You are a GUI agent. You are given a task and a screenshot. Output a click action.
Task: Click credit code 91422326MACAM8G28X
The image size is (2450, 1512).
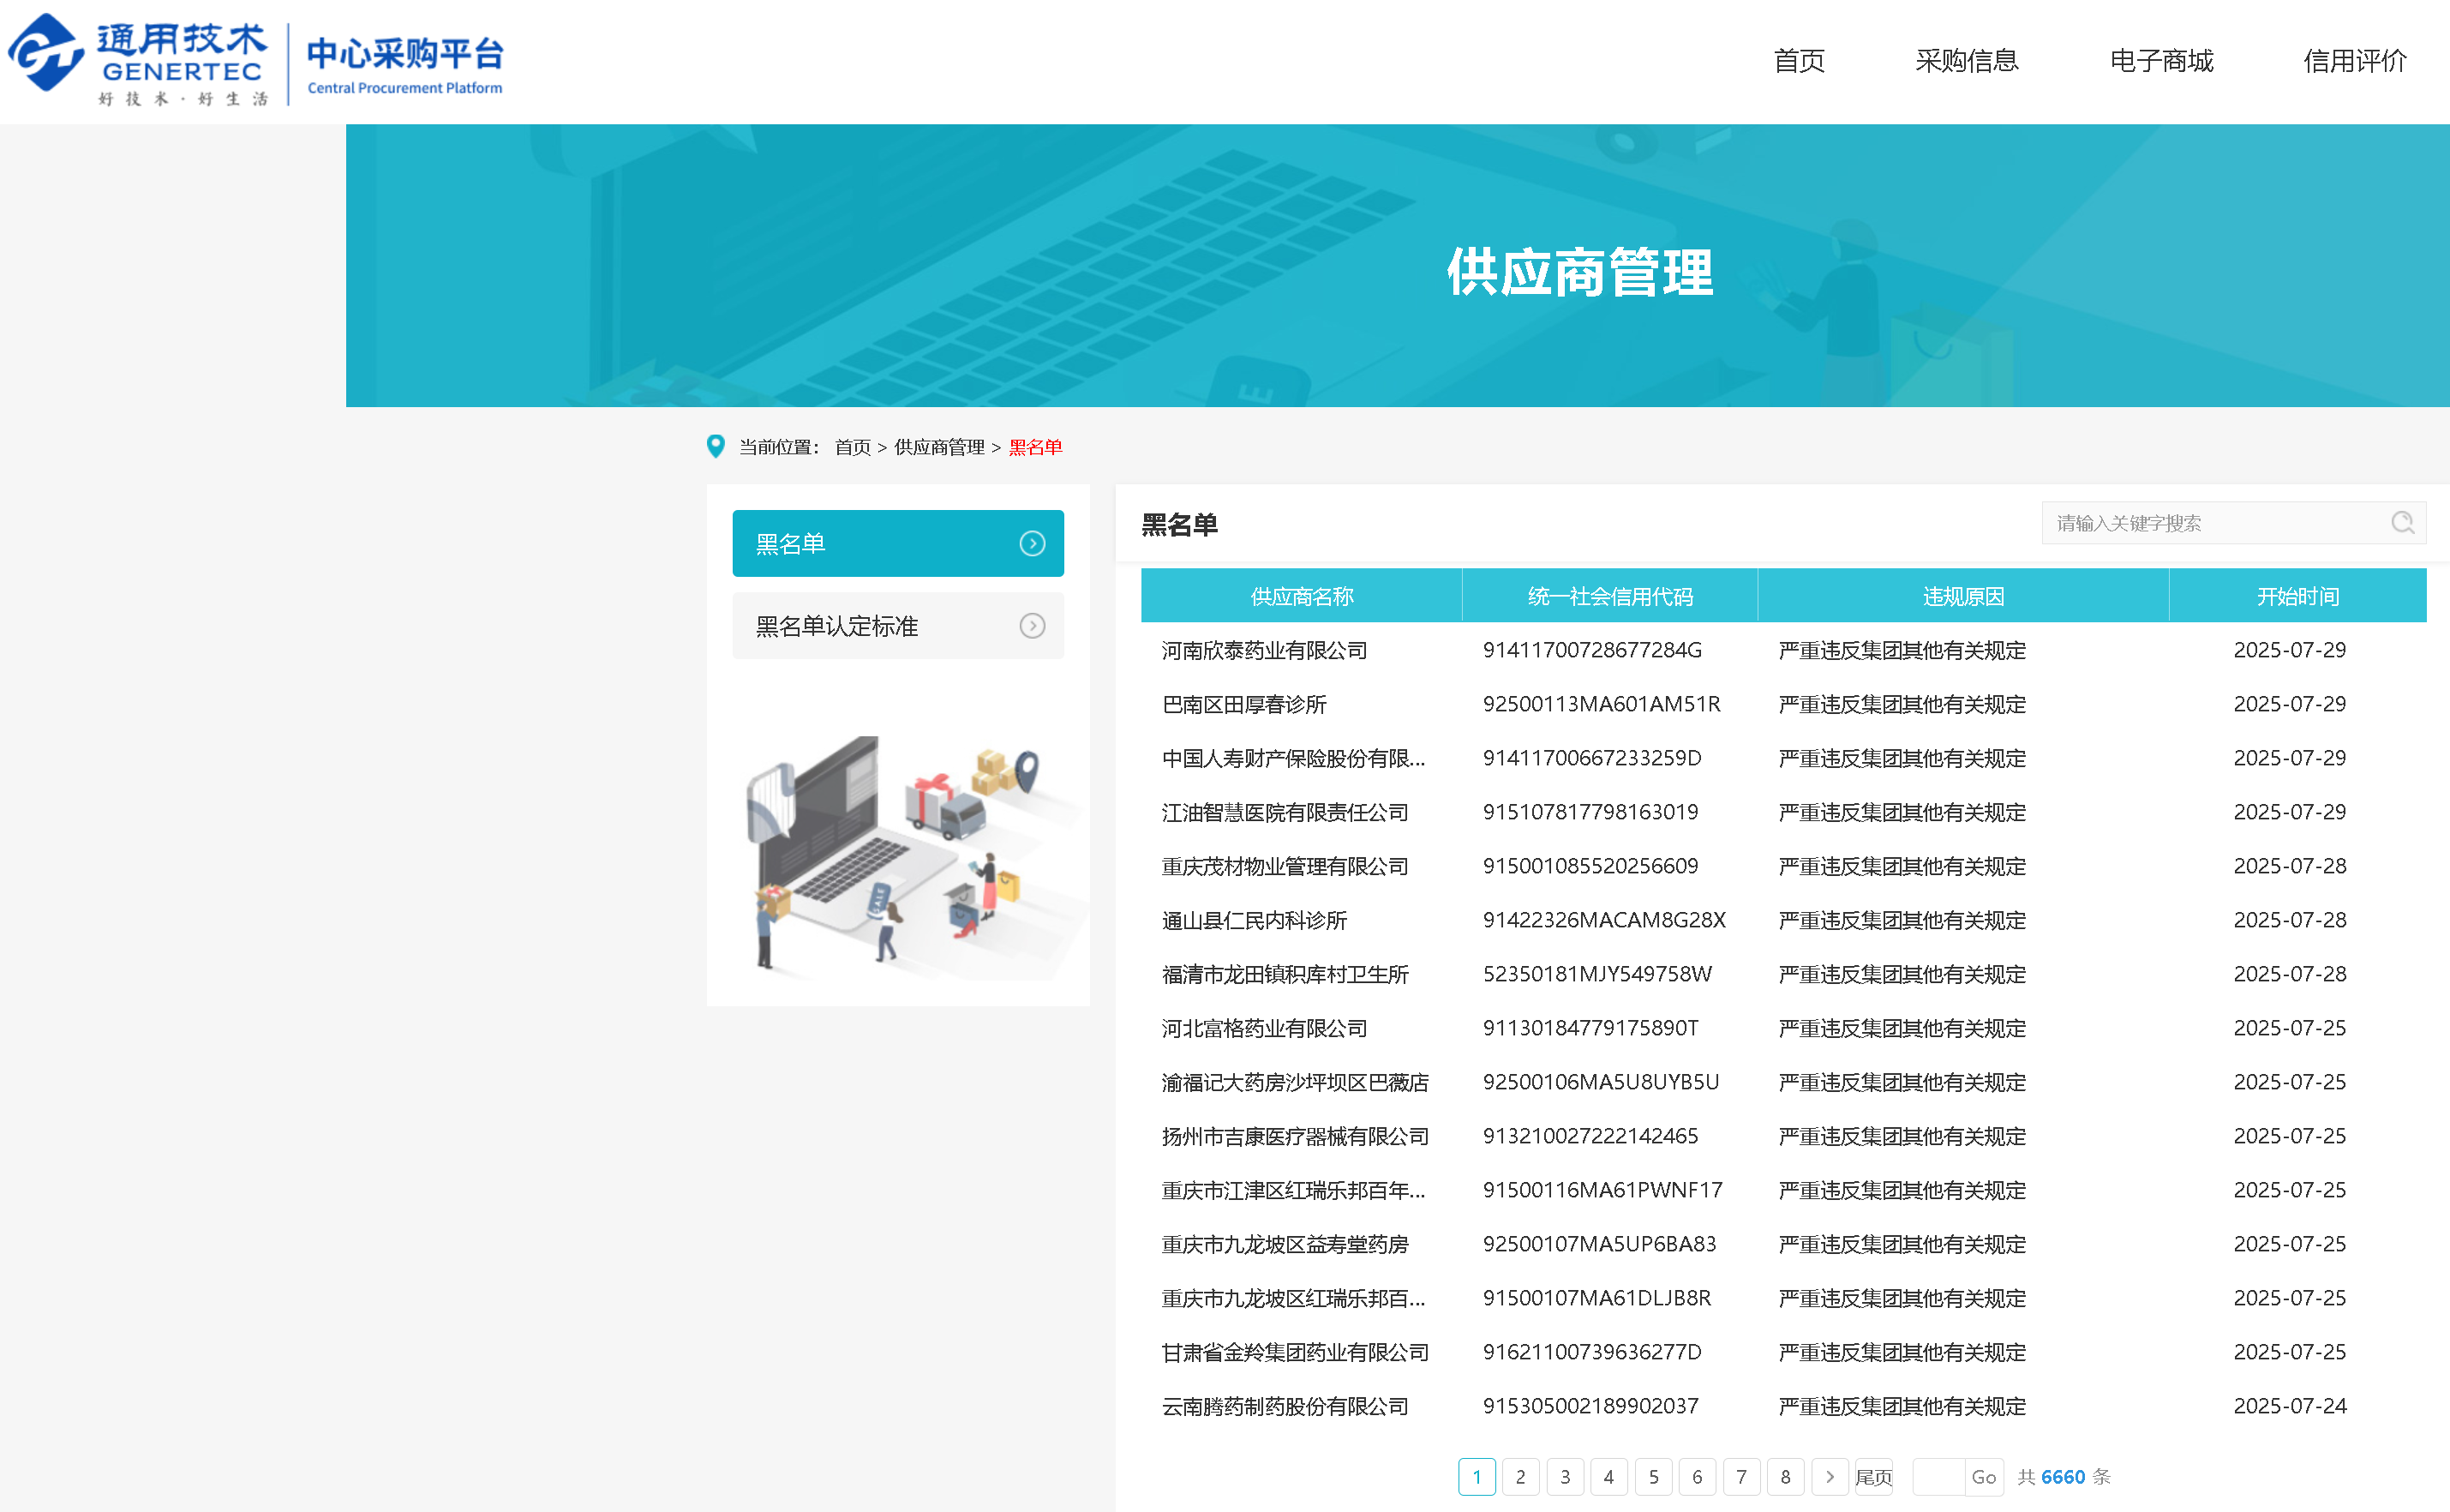coord(1603,920)
